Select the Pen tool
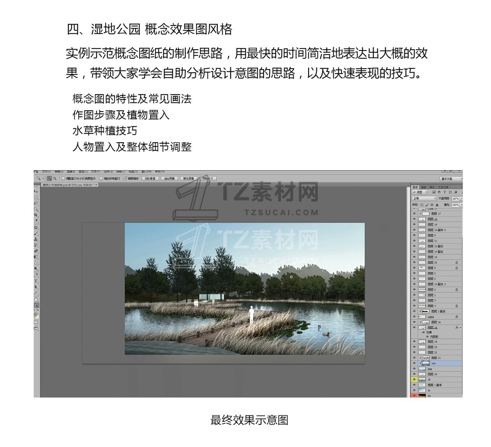The image size is (491, 447). click(x=36, y=275)
